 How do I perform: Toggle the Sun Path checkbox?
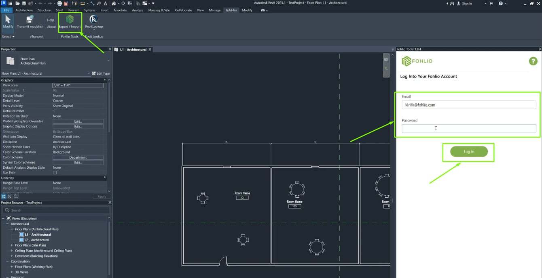(55, 173)
